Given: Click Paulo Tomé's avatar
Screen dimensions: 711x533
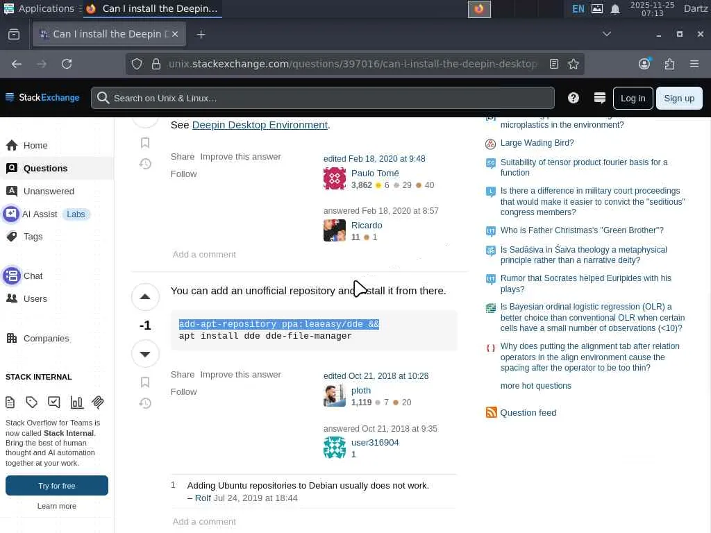Looking at the screenshot, I should click(335, 178).
